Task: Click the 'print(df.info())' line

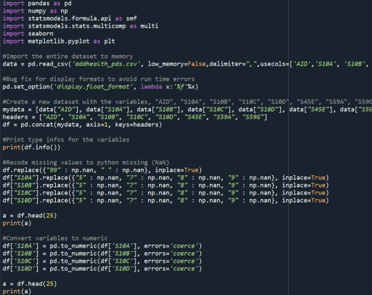Action: (32, 147)
